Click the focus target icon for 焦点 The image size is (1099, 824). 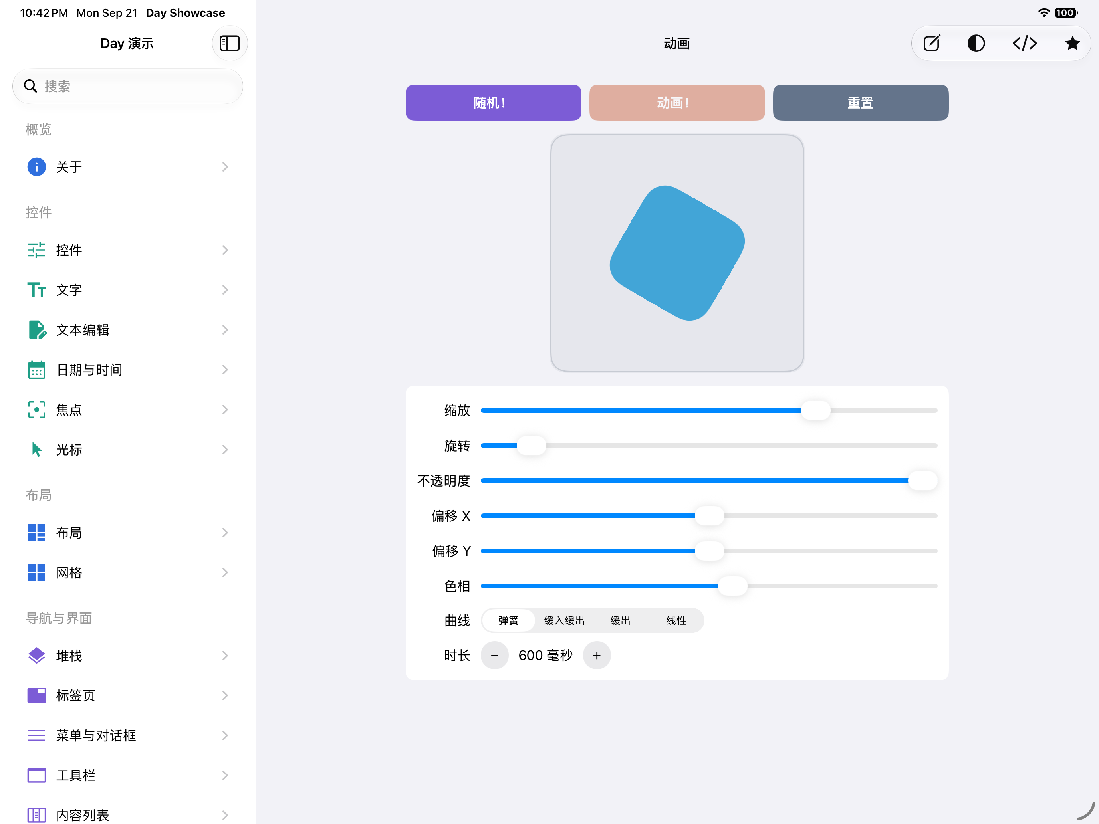click(x=37, y=410)
